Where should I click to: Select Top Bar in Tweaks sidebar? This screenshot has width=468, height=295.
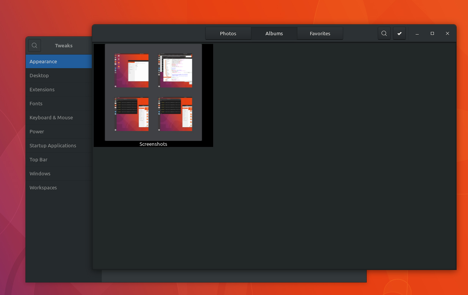coord(59,159)
